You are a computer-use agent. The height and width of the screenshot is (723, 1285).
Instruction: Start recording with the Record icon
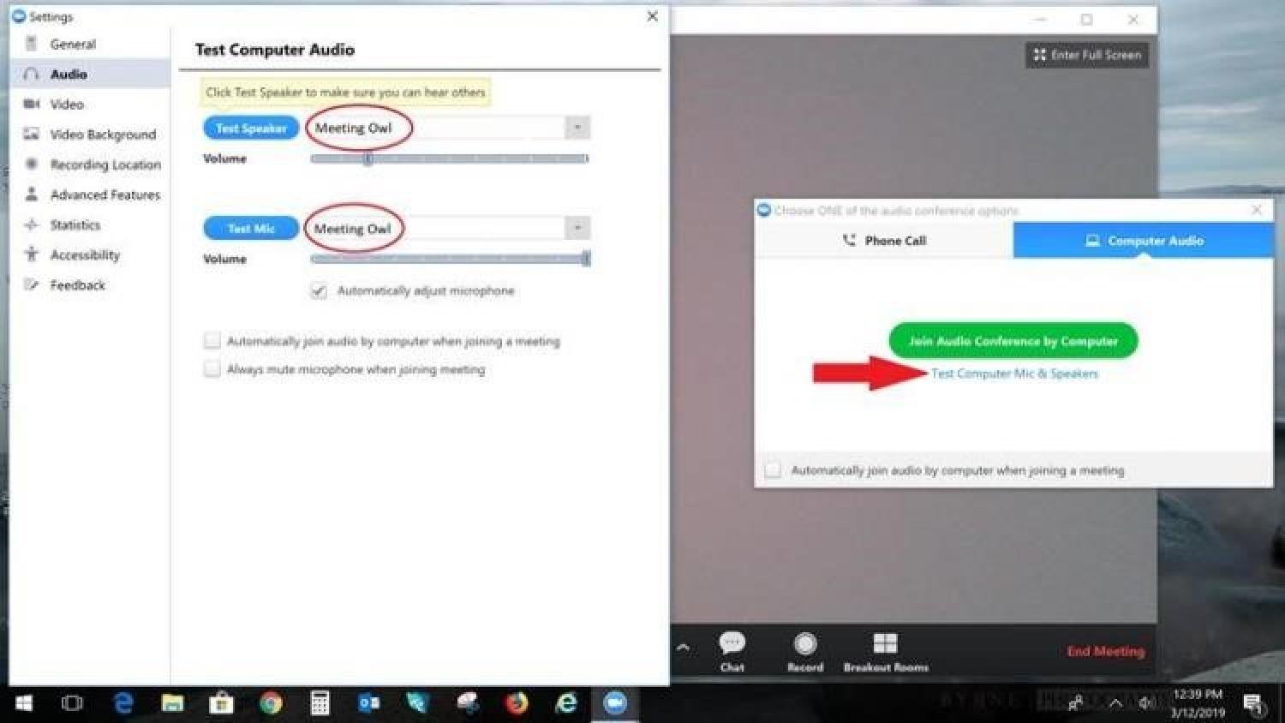coord(804,643)
